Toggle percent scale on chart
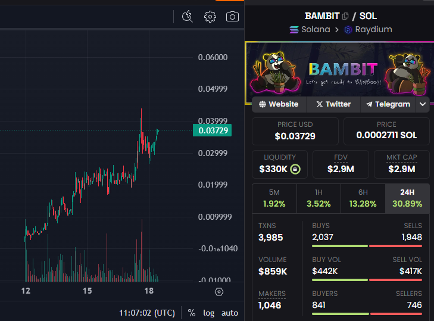This screenshot has height=321, width=434. 192,313
